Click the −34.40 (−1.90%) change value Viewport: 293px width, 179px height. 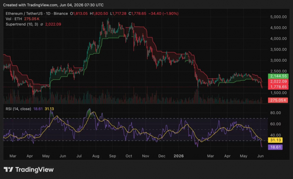(163, 14)
